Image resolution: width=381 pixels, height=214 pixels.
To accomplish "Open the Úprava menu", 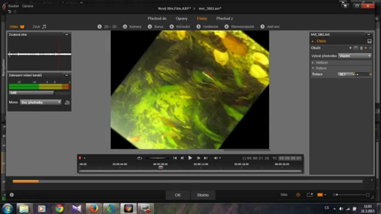I will 27,6.
